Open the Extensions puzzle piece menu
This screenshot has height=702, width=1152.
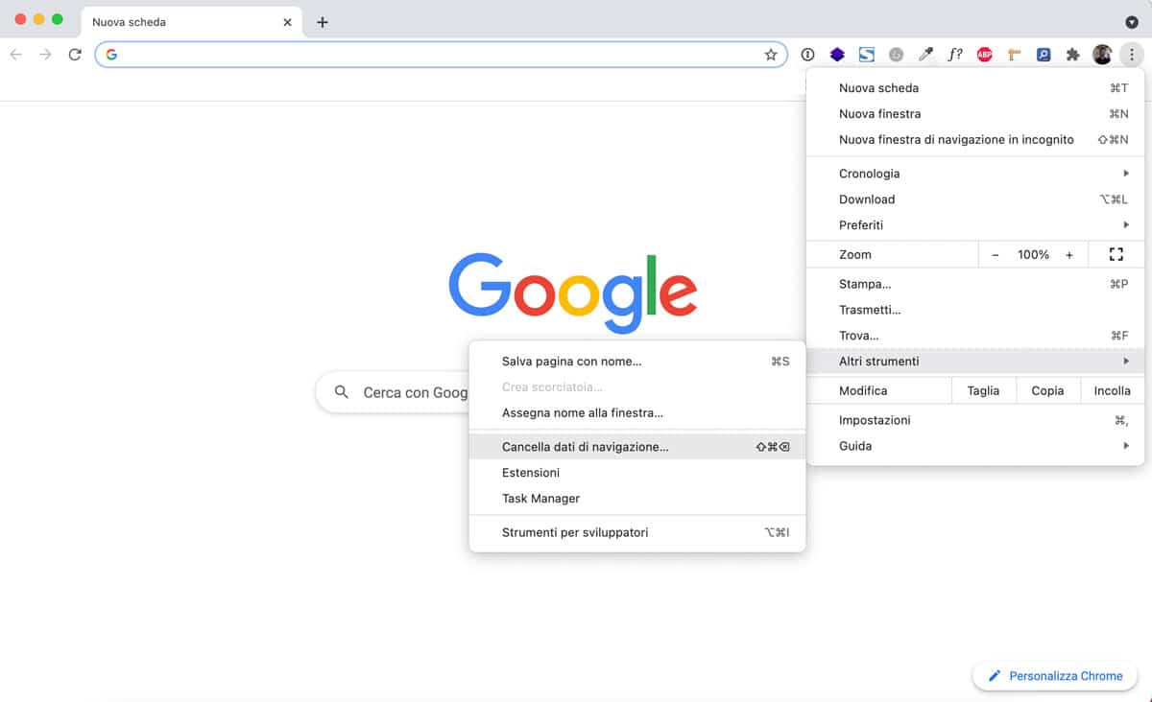1073,55
